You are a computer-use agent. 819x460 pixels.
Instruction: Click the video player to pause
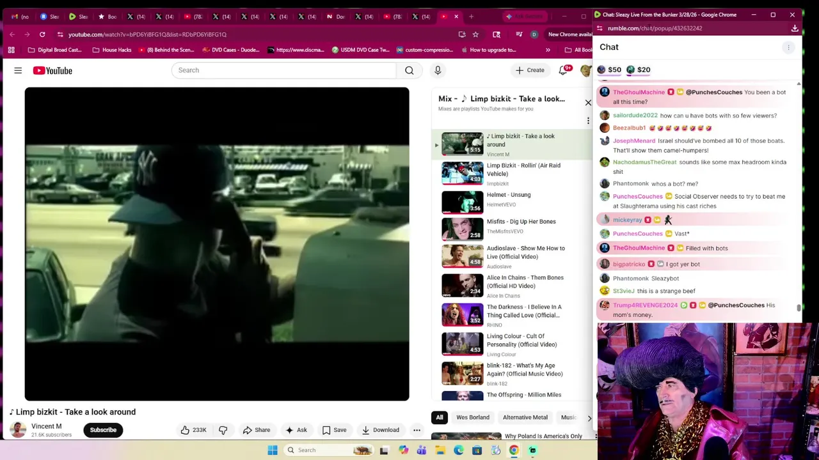click(x=217, y=244)
